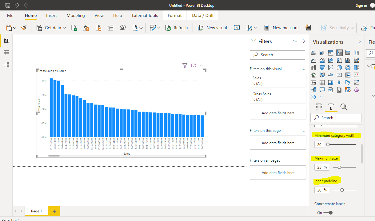Image resolution: width=375 pixels, height=221 pixels.
Task: Select the Slicer visual
Action: (313, 82)
